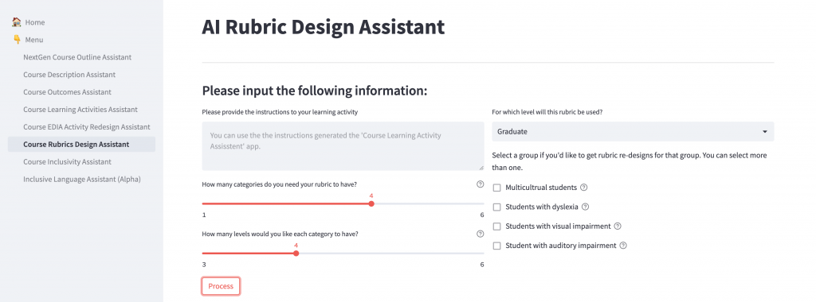Open NextGen Course Outline Assistant page
Screen dimensions: 816x302
click(77, 57)
